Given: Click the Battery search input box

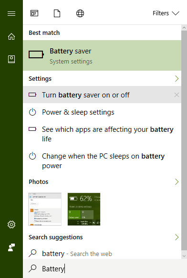Looking at the screenshot, I should pos(105,268).
